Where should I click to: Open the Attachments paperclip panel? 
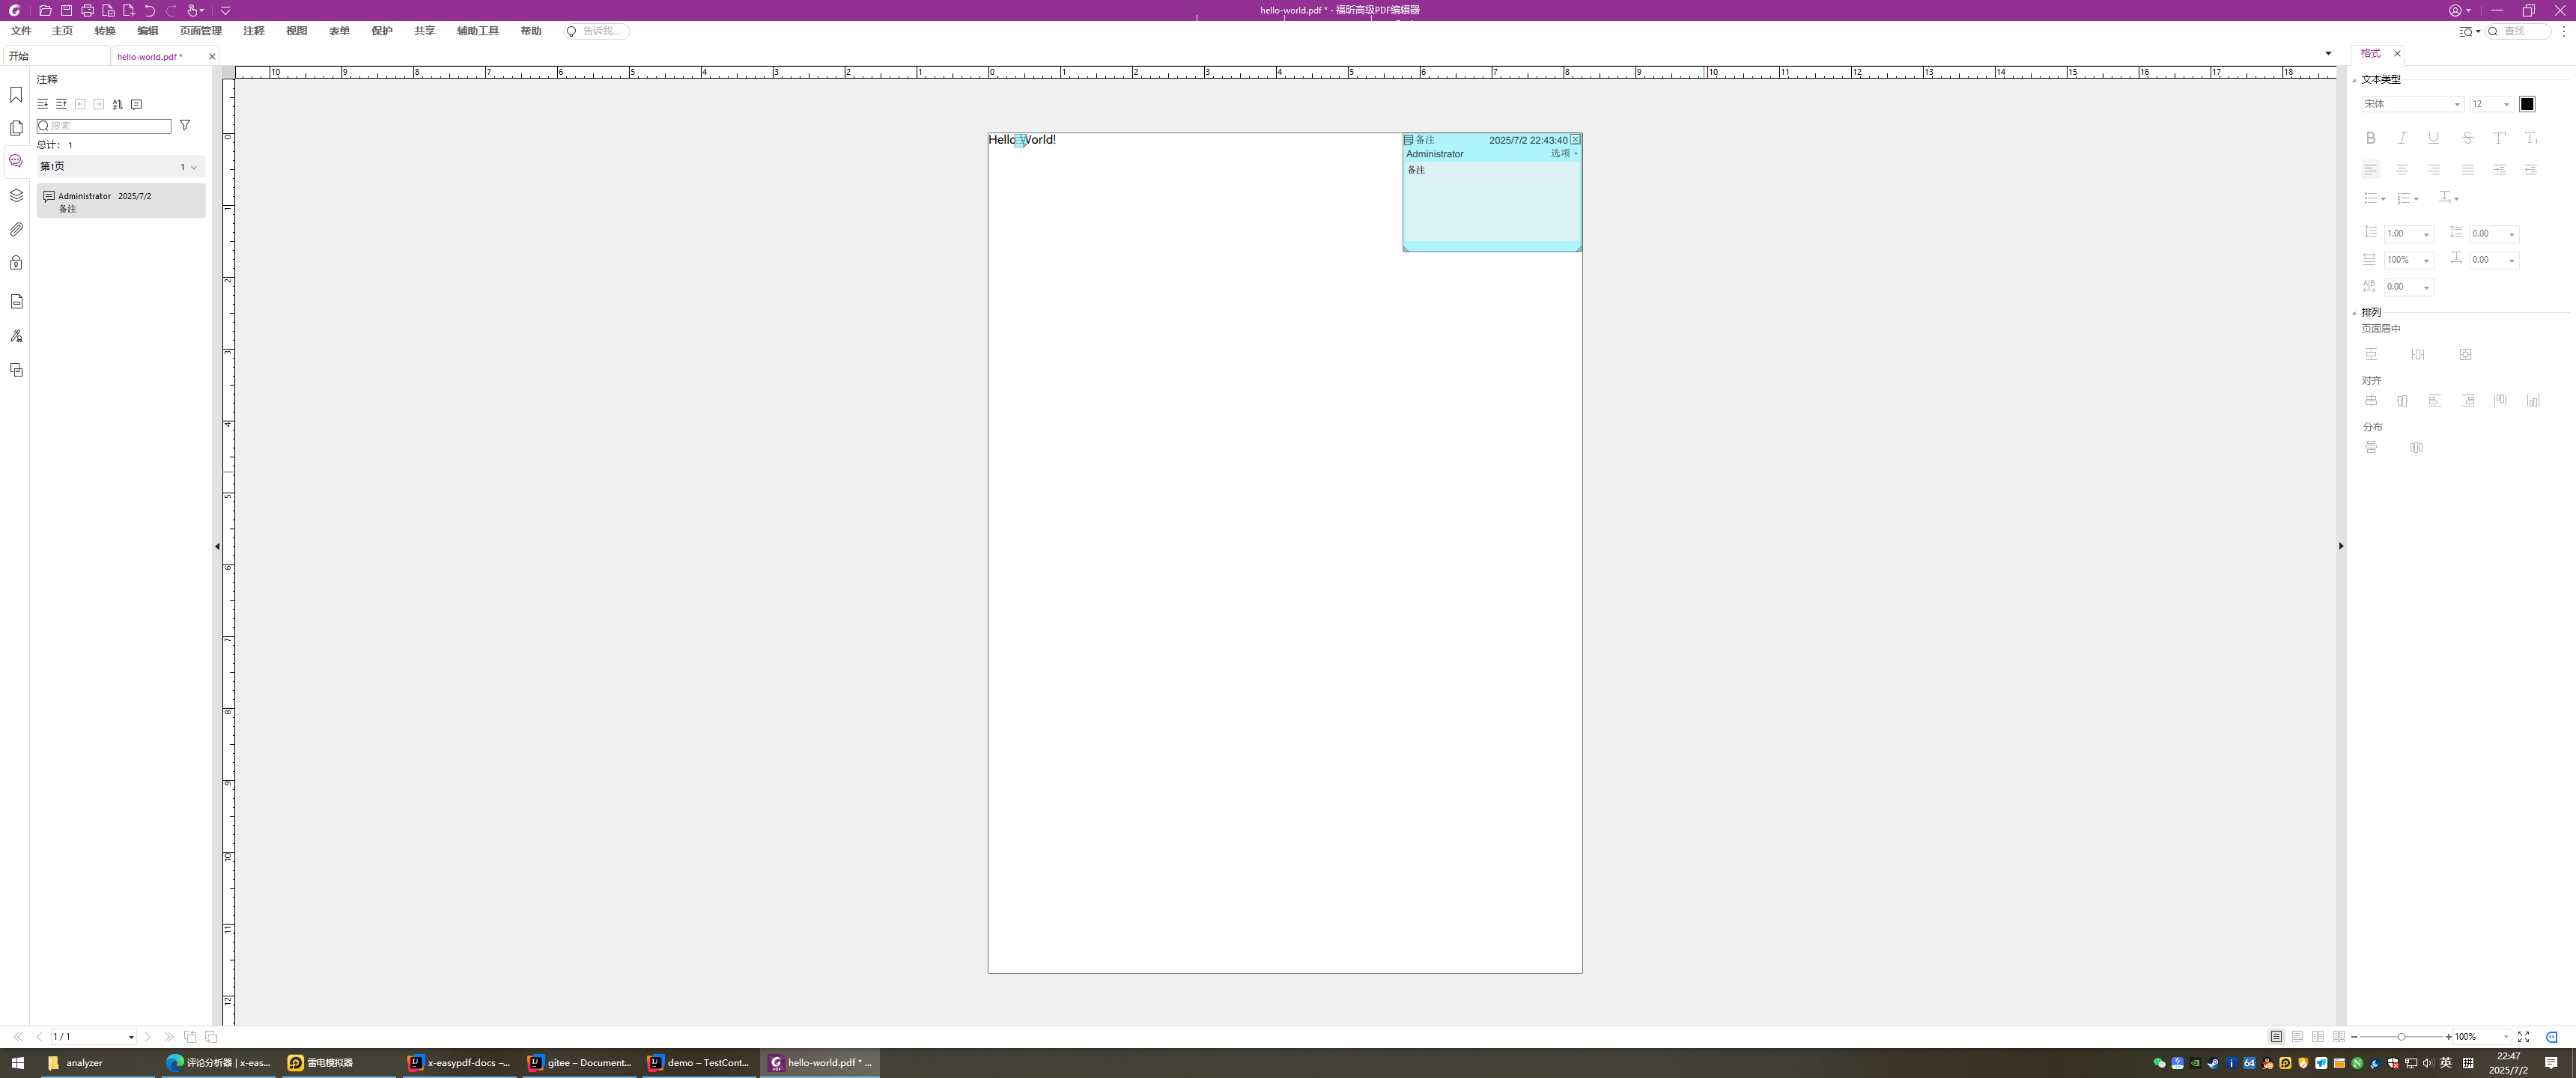[16, 229]
